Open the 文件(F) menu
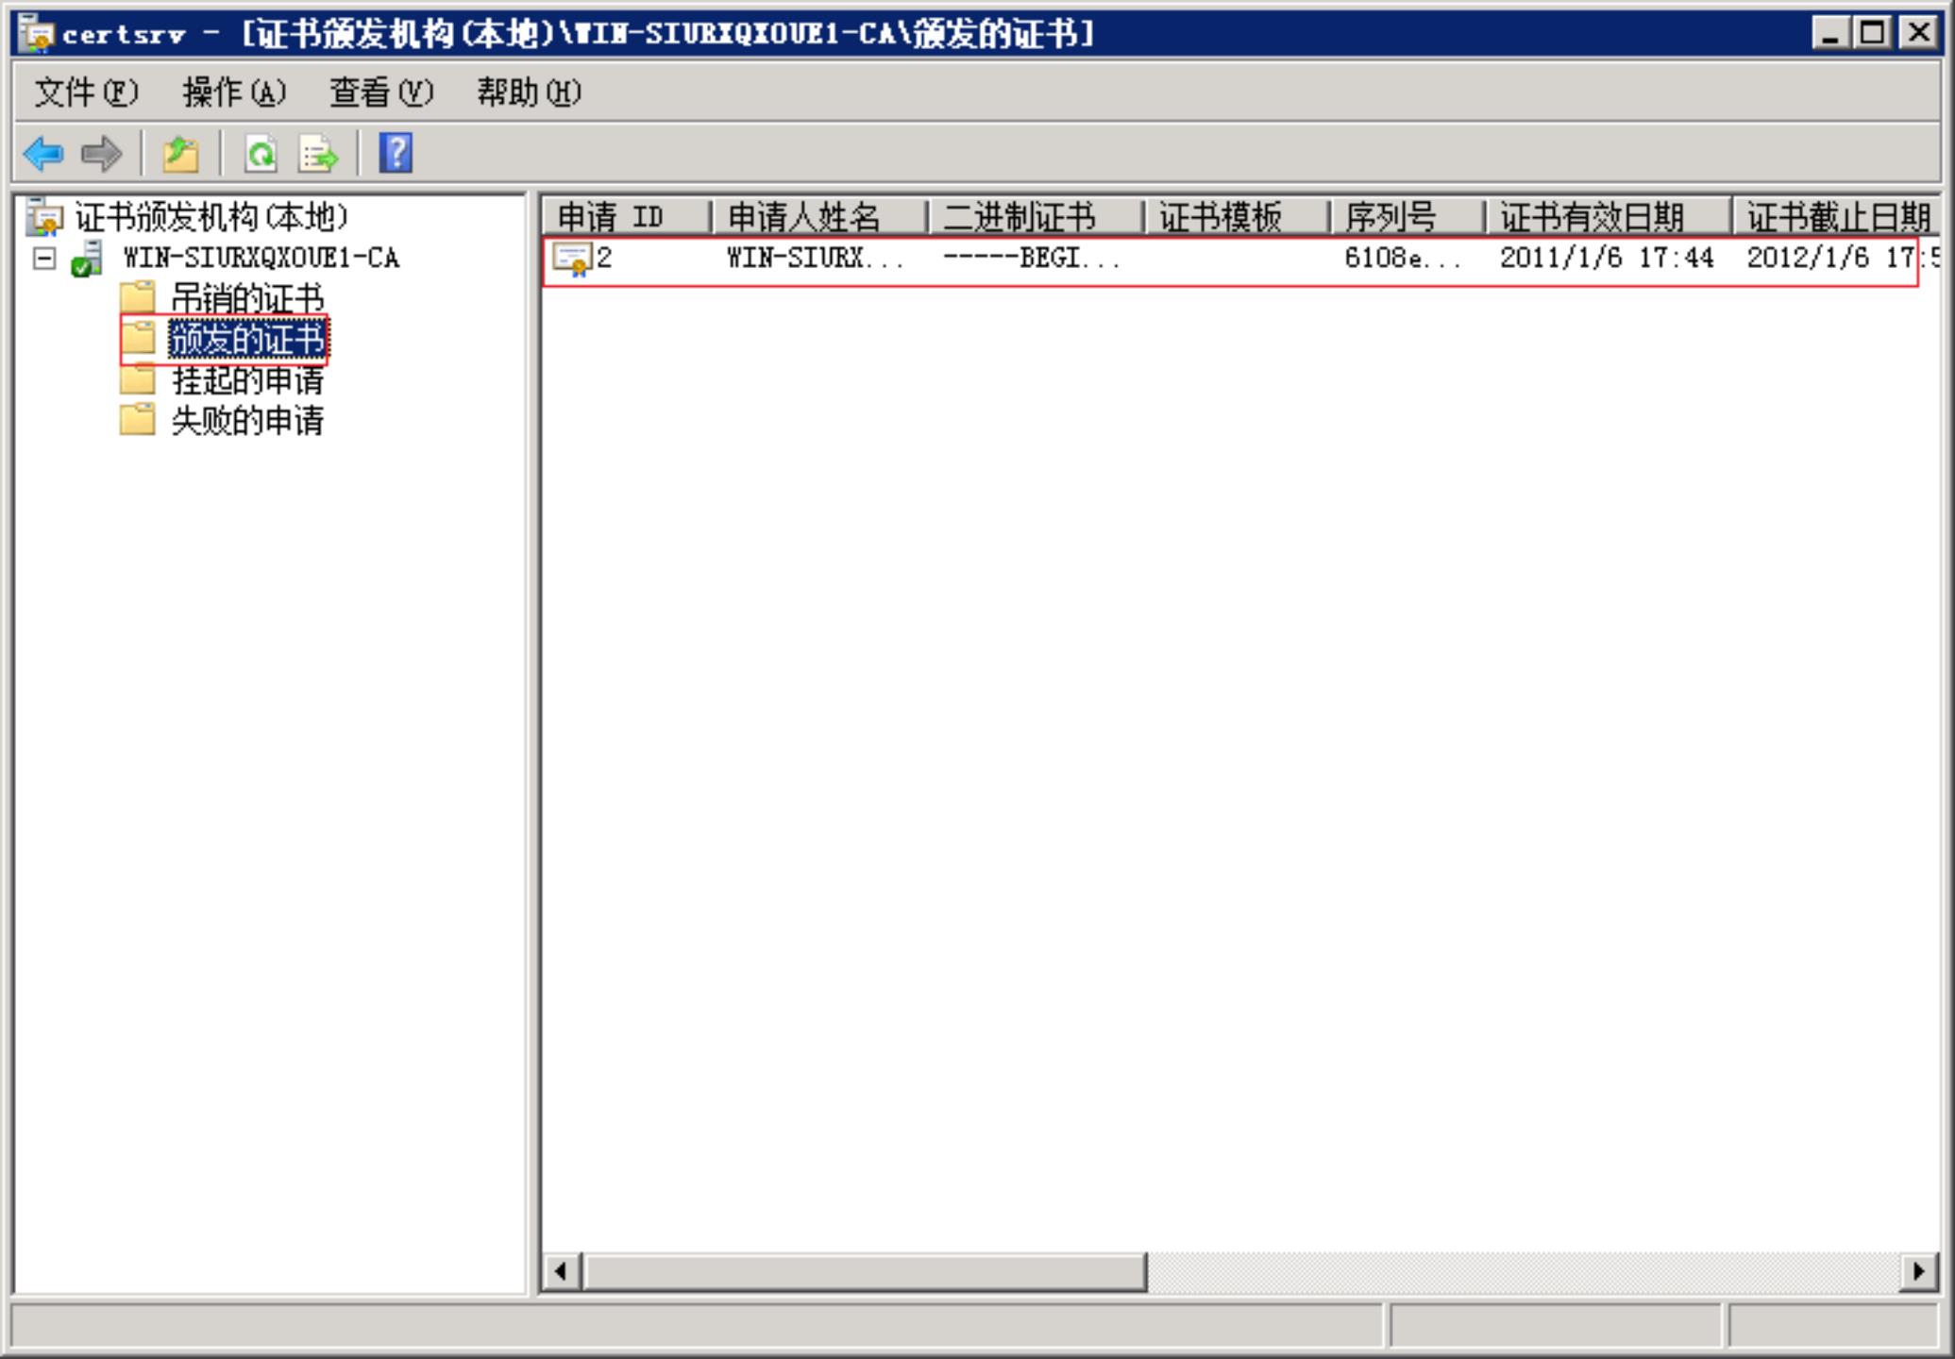 pyautogui.click(x=86, y=92)
